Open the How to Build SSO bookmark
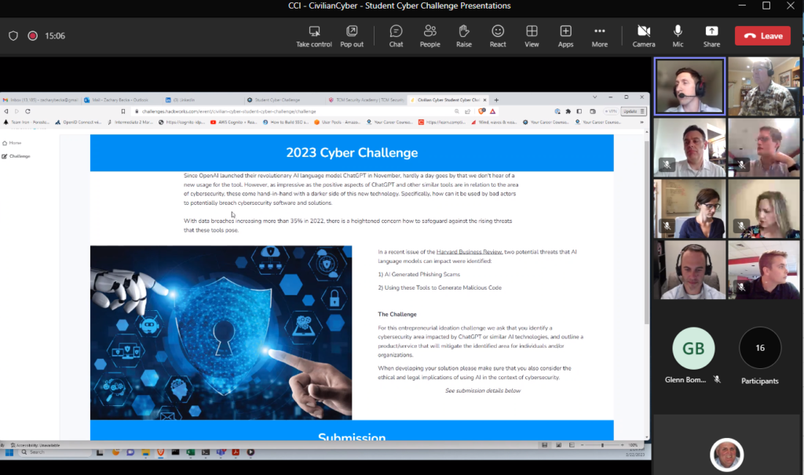The height and width of the screenshot is (475, 804). click(x=286, y=122)
